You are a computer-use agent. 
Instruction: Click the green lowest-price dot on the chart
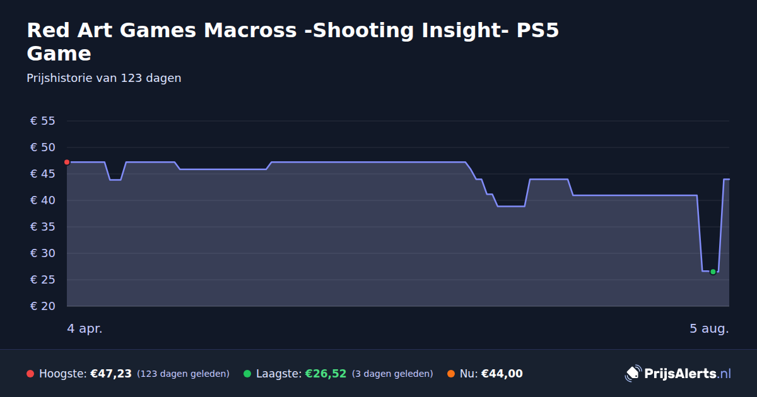click(x=713, y=272)
